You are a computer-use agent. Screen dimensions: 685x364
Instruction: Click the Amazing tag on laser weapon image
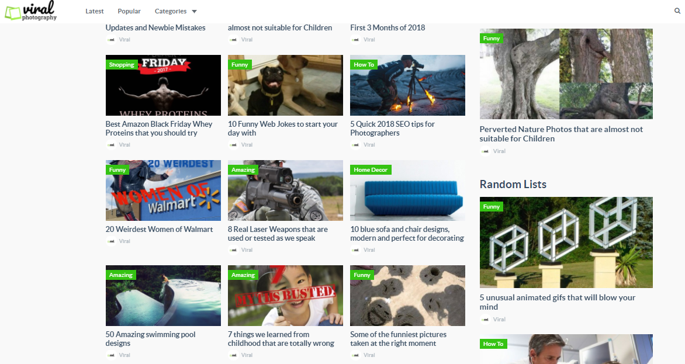point(243,170)
